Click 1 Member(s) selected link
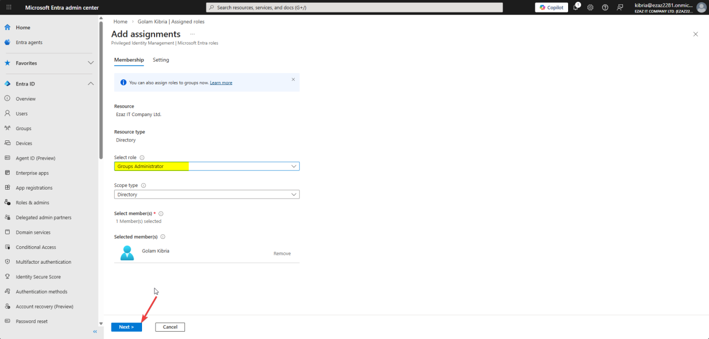The width and height of the screenshot is (709, 339). pyautogui.click(x=139, y=221)
